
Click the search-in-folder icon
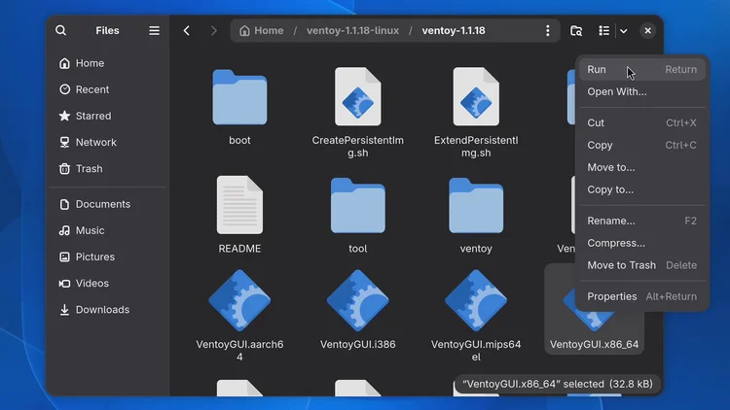(576, 31)
